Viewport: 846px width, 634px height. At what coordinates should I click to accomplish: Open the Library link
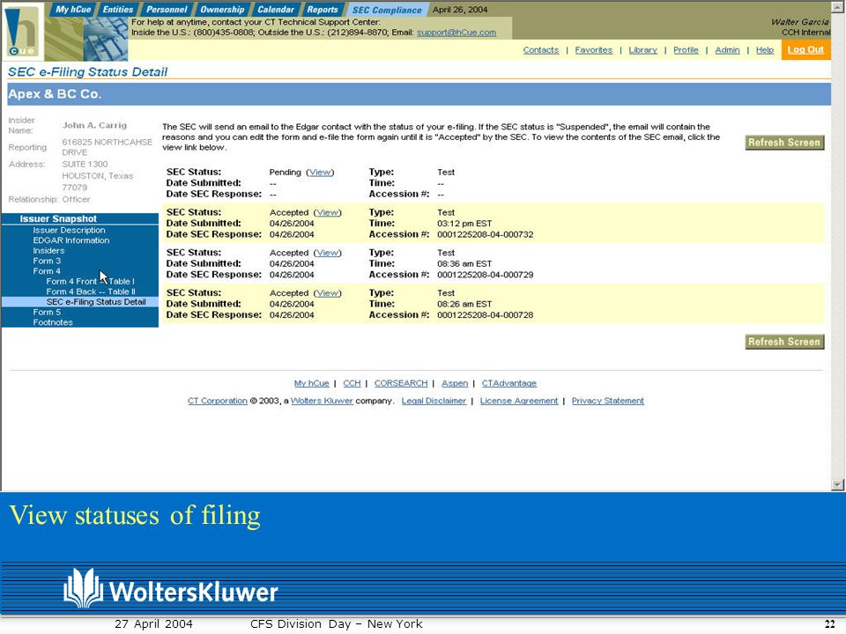pyautogui.click(x=642, y=50)
